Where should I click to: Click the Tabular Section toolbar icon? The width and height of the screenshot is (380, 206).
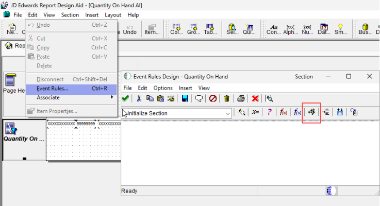210,29
